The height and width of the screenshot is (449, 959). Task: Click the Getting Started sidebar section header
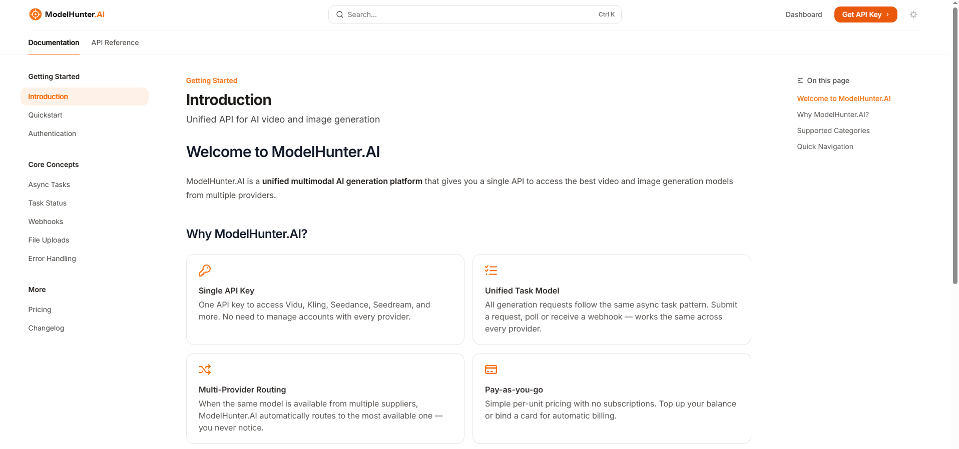(x=54, y=76)
